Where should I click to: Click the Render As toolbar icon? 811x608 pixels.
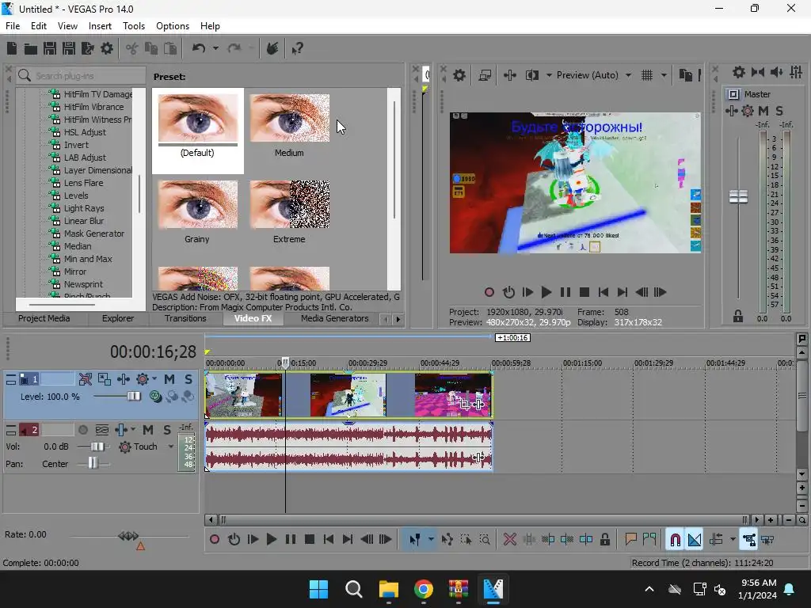click(x=87, y=48)
